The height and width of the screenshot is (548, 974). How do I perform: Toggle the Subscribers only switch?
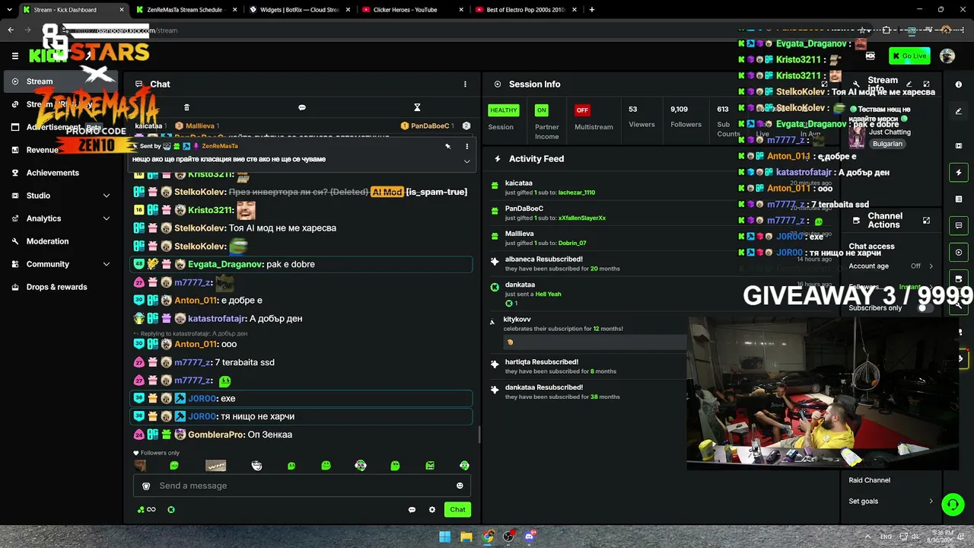pos(925,307)
